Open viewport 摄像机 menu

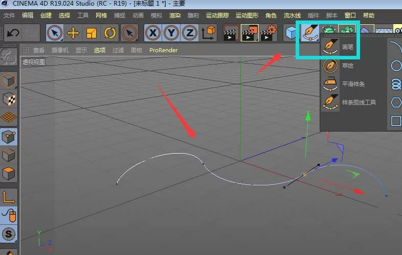point(60,50)
